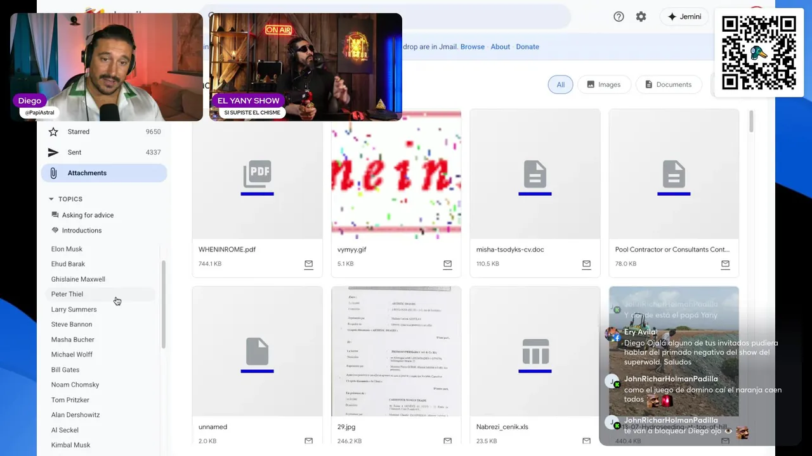
Task: Open the 29.jpg image thumbnail
Action: (x=396, y=351)
